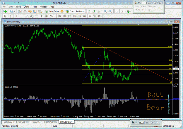The width and height of the screenshot is (183, 129).
Task: Expand the Profiles dropdown arrow
Action: click(15, 11)
